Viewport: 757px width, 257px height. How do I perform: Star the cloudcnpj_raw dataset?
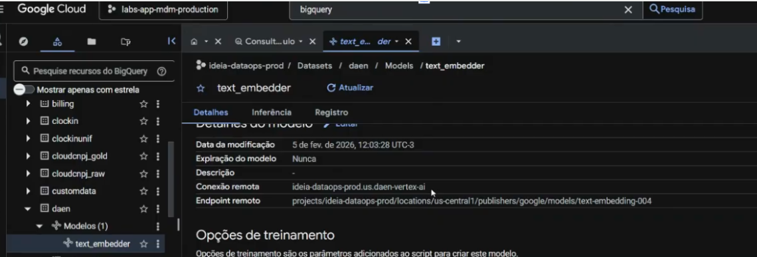tap(143, 174)
